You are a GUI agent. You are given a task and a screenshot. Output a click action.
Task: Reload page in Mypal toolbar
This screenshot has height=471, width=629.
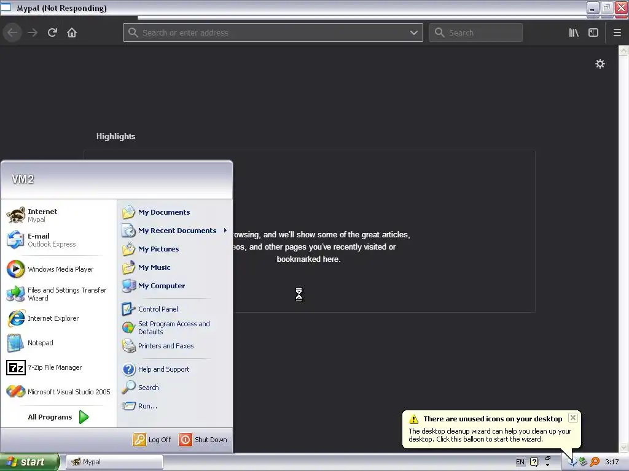(52, 33)
